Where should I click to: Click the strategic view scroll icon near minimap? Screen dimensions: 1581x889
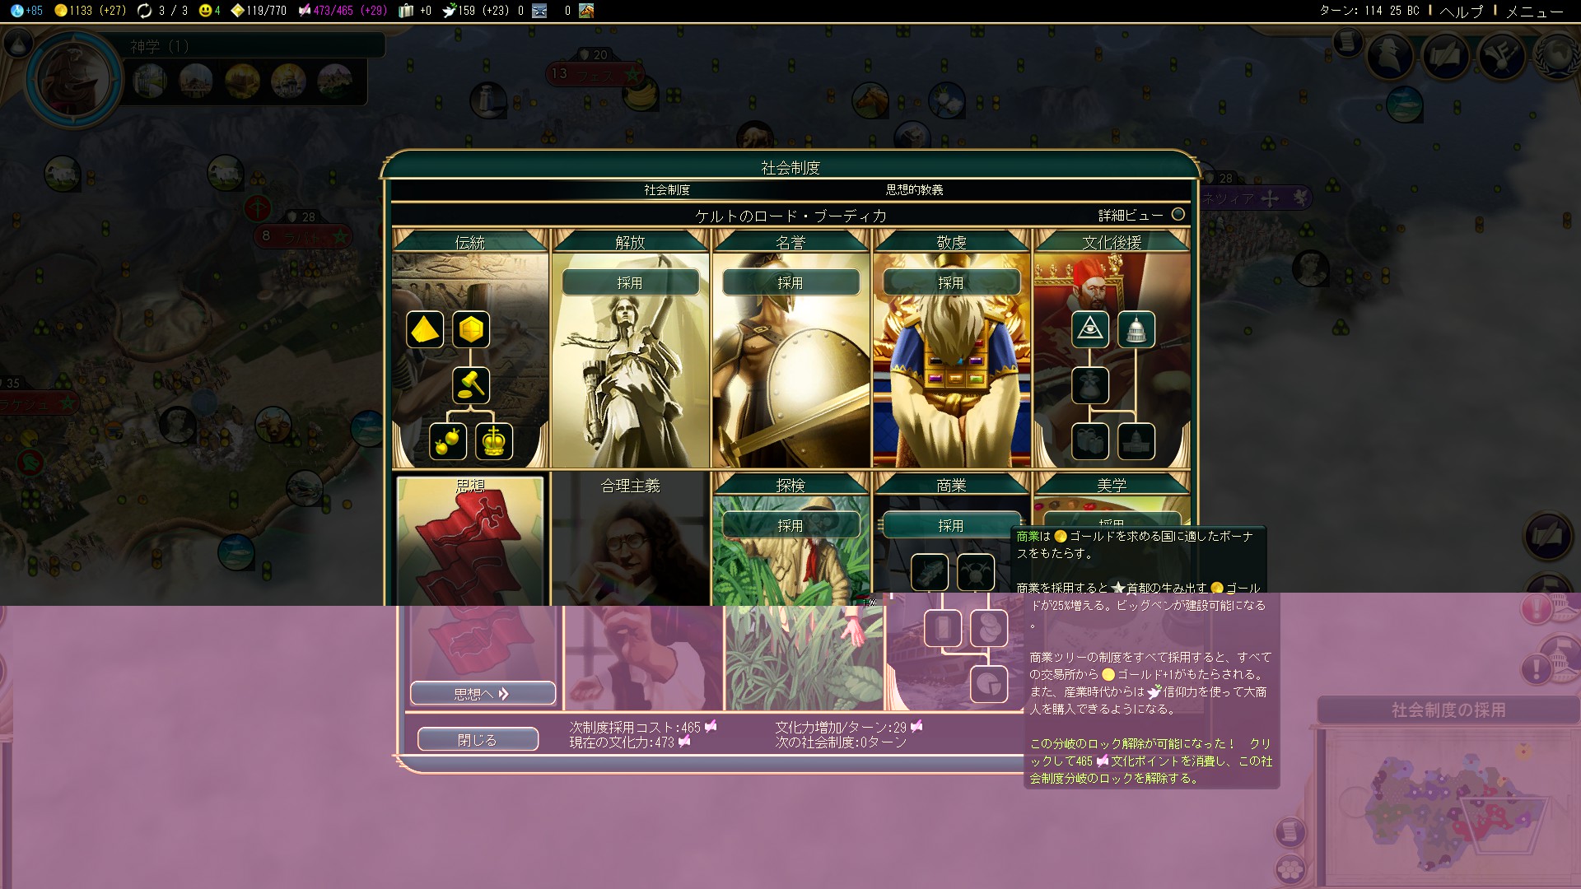pyautogui.click(x=1290, y=832)
